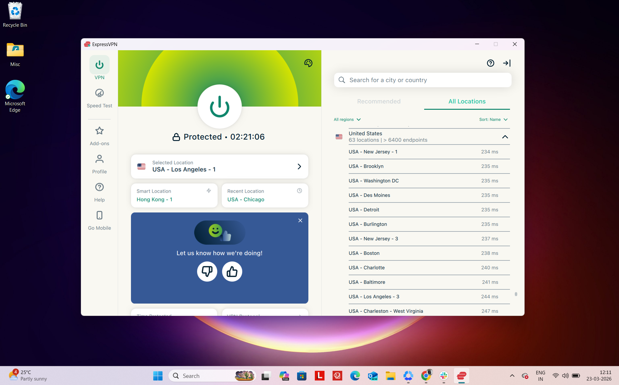Screen dimensions: 619x385
Task: Open Speed Test from sidebar
Action: [x=99, y=98]
